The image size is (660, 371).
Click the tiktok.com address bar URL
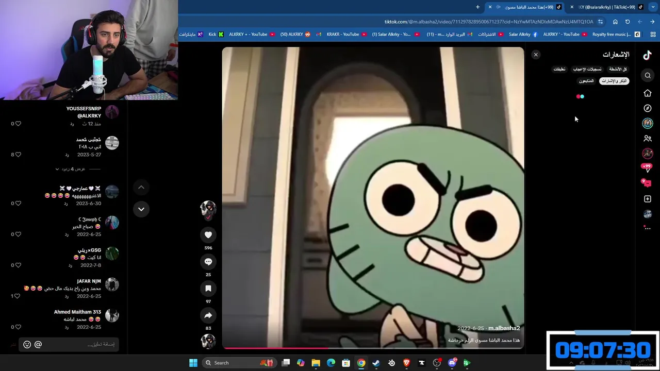[x=489, y=22]
